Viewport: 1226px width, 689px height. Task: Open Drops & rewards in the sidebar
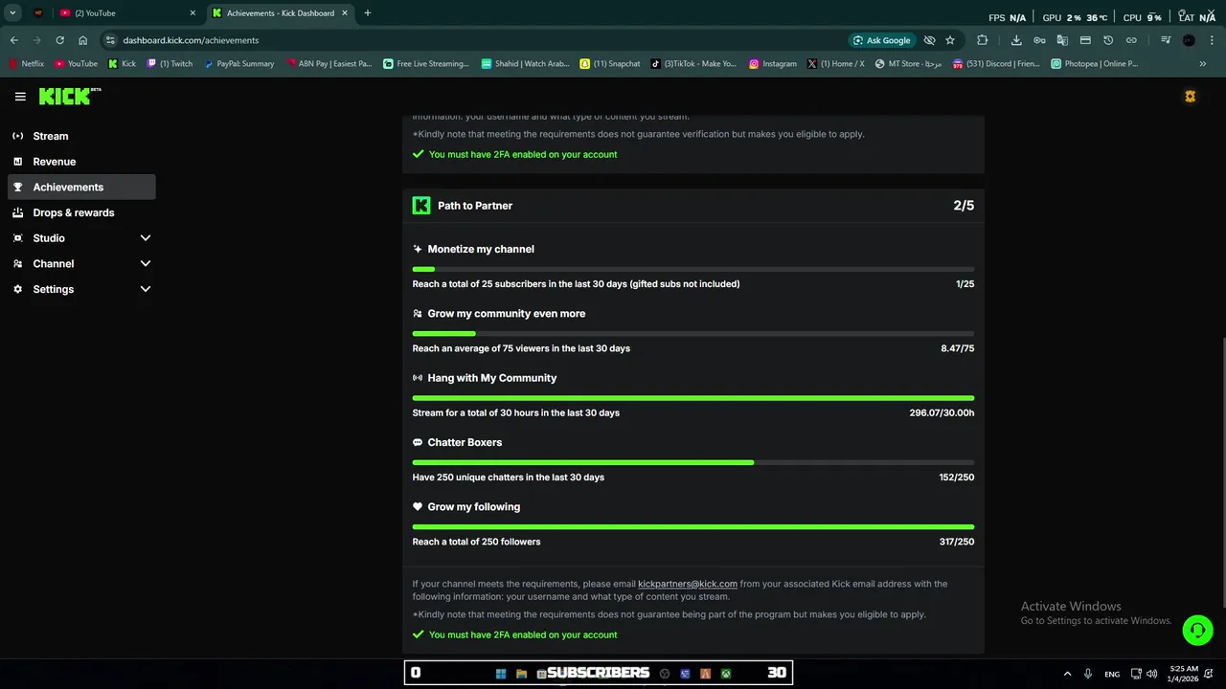pyautogui.click(x=81, y=212)
